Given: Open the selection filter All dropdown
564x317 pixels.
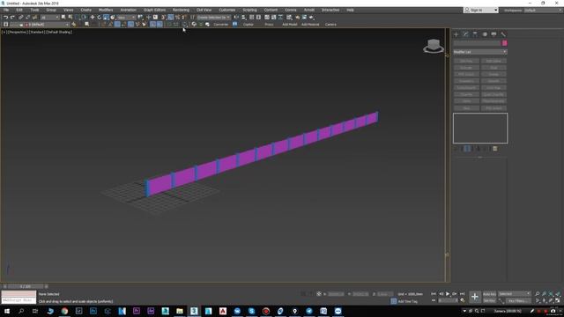Looking at the screenshot, I should [49, 18].
